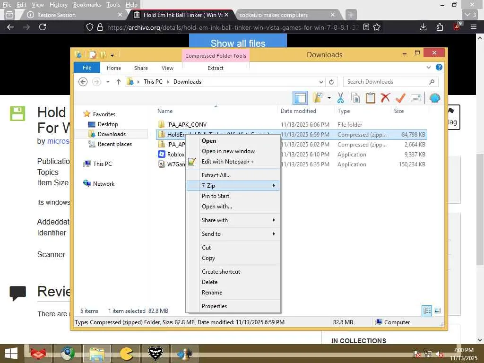Choose Open in new window
Image resolution: width=484 pixels, height=363 pixels.
click(x=233, y=151)
